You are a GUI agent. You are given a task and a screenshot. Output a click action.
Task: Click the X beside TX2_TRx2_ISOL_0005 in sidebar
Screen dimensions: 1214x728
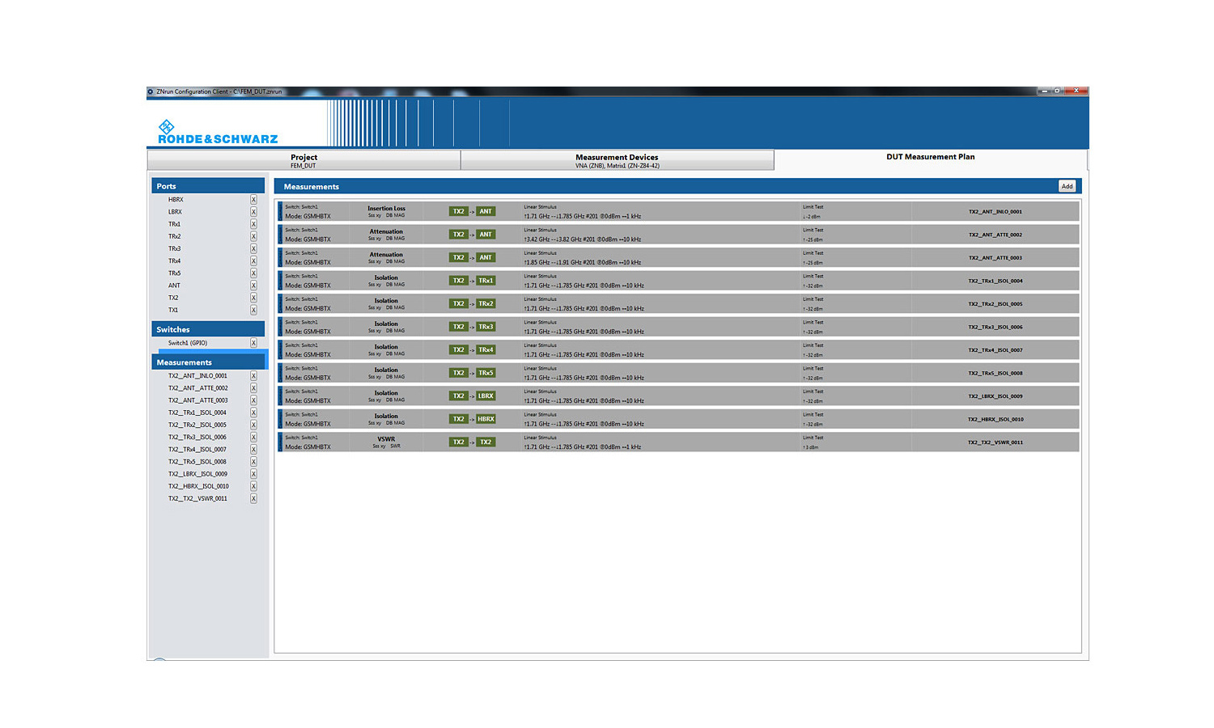click(253, 425)
